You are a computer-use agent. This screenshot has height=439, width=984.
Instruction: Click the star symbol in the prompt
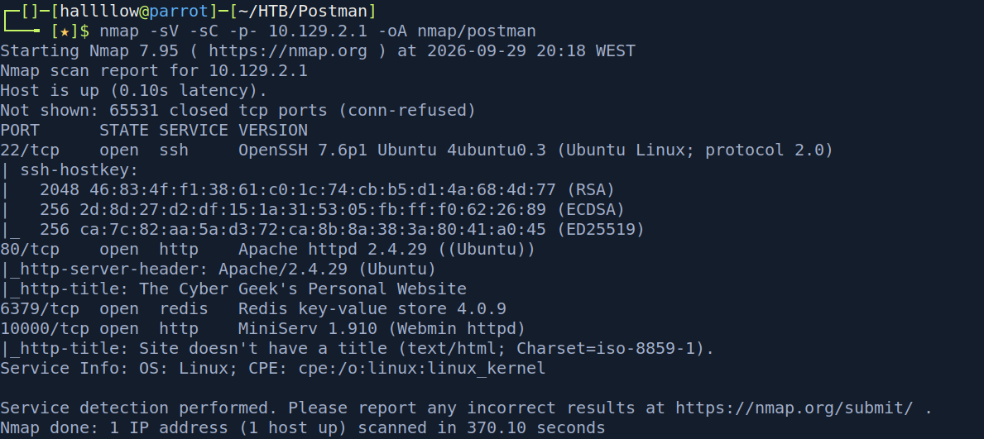tap(64, 31)
